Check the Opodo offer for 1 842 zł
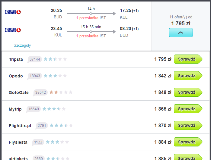 click(188, 76)
